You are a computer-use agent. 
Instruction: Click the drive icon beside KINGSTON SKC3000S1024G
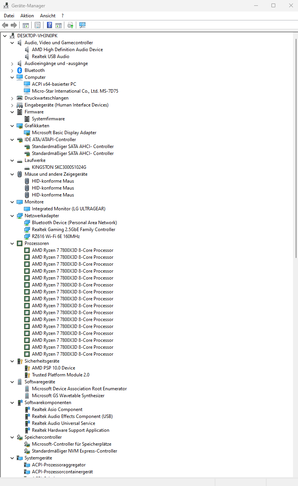(27, 167)
